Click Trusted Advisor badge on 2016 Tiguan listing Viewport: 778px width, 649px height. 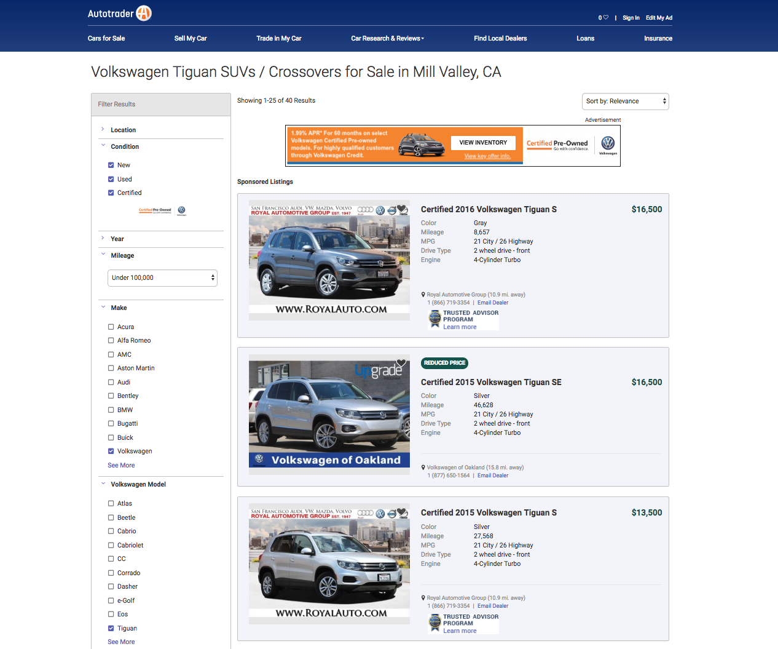click(435, 317)
